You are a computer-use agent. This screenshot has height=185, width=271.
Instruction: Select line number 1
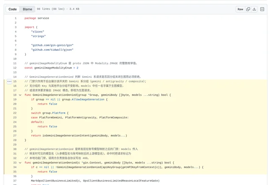(x=16, y=18)
